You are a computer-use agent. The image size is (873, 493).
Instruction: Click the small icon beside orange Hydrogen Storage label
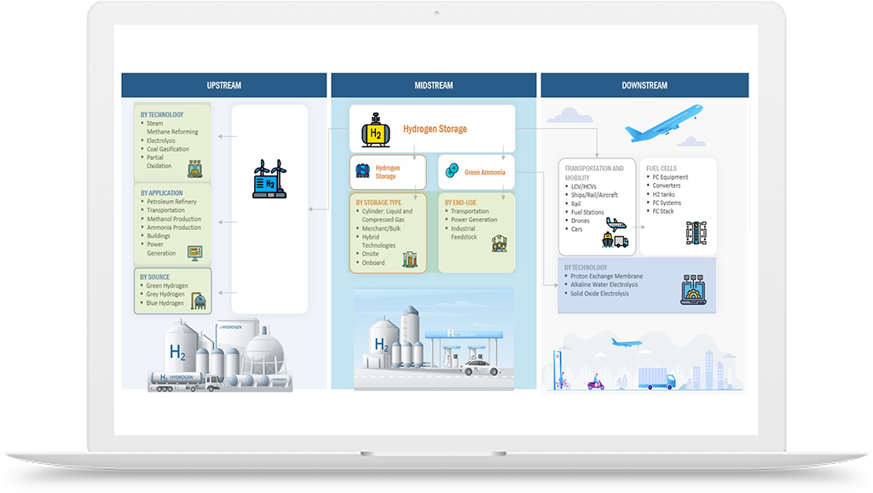click(362, 171)
